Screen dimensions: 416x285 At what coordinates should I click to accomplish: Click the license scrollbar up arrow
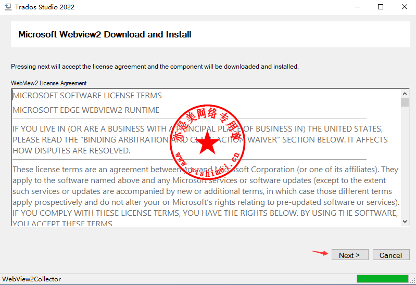pyautogui.click(x=405, y=94)
